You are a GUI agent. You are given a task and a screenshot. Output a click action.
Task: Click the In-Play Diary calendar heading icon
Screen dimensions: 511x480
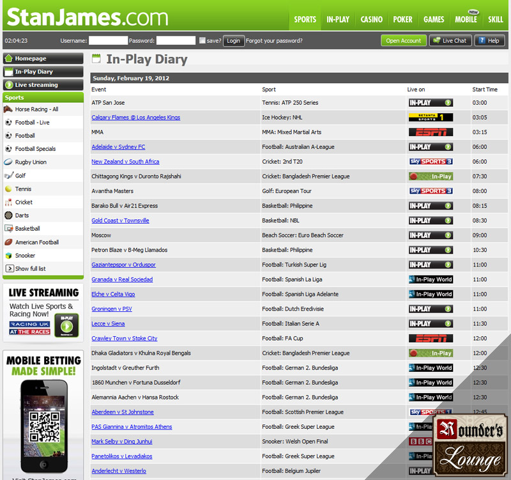click(x=96, y=59)
